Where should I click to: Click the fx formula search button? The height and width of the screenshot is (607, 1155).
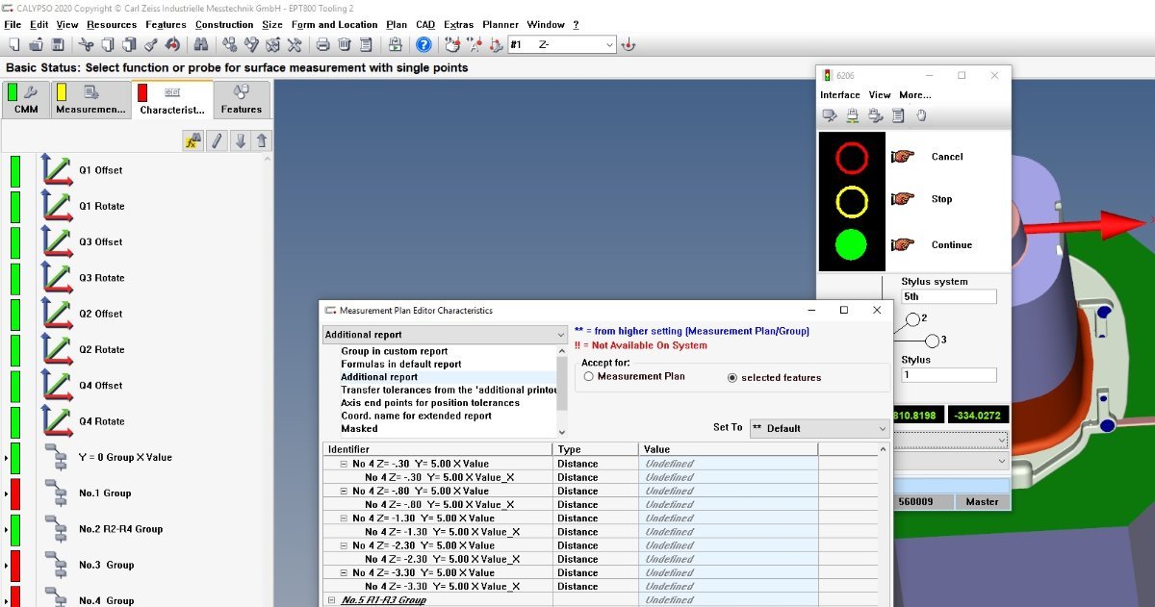click(x=192, y=141)
